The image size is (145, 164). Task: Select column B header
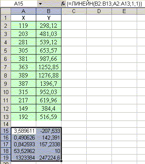[48, 11]
